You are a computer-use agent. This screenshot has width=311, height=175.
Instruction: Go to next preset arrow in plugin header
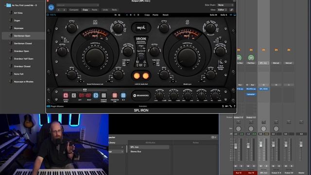64,10
